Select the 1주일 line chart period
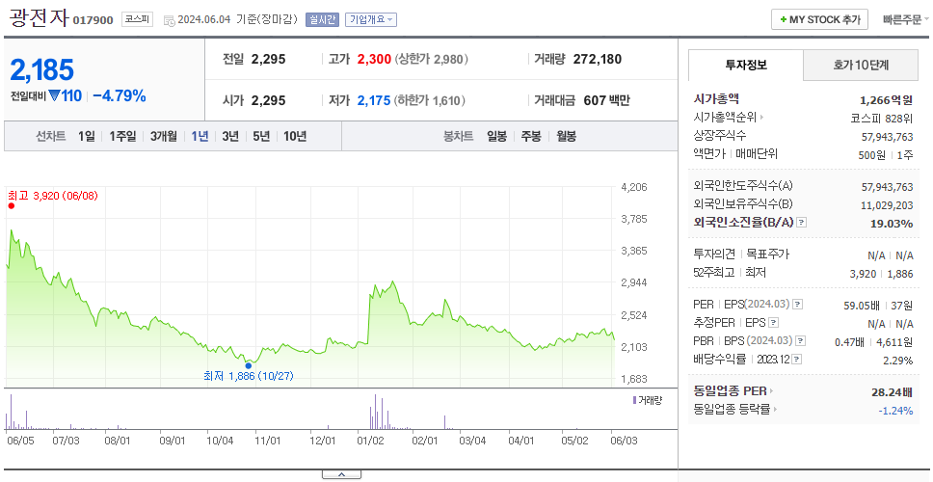Screen dimensions: 933x482 pos(122,136)
